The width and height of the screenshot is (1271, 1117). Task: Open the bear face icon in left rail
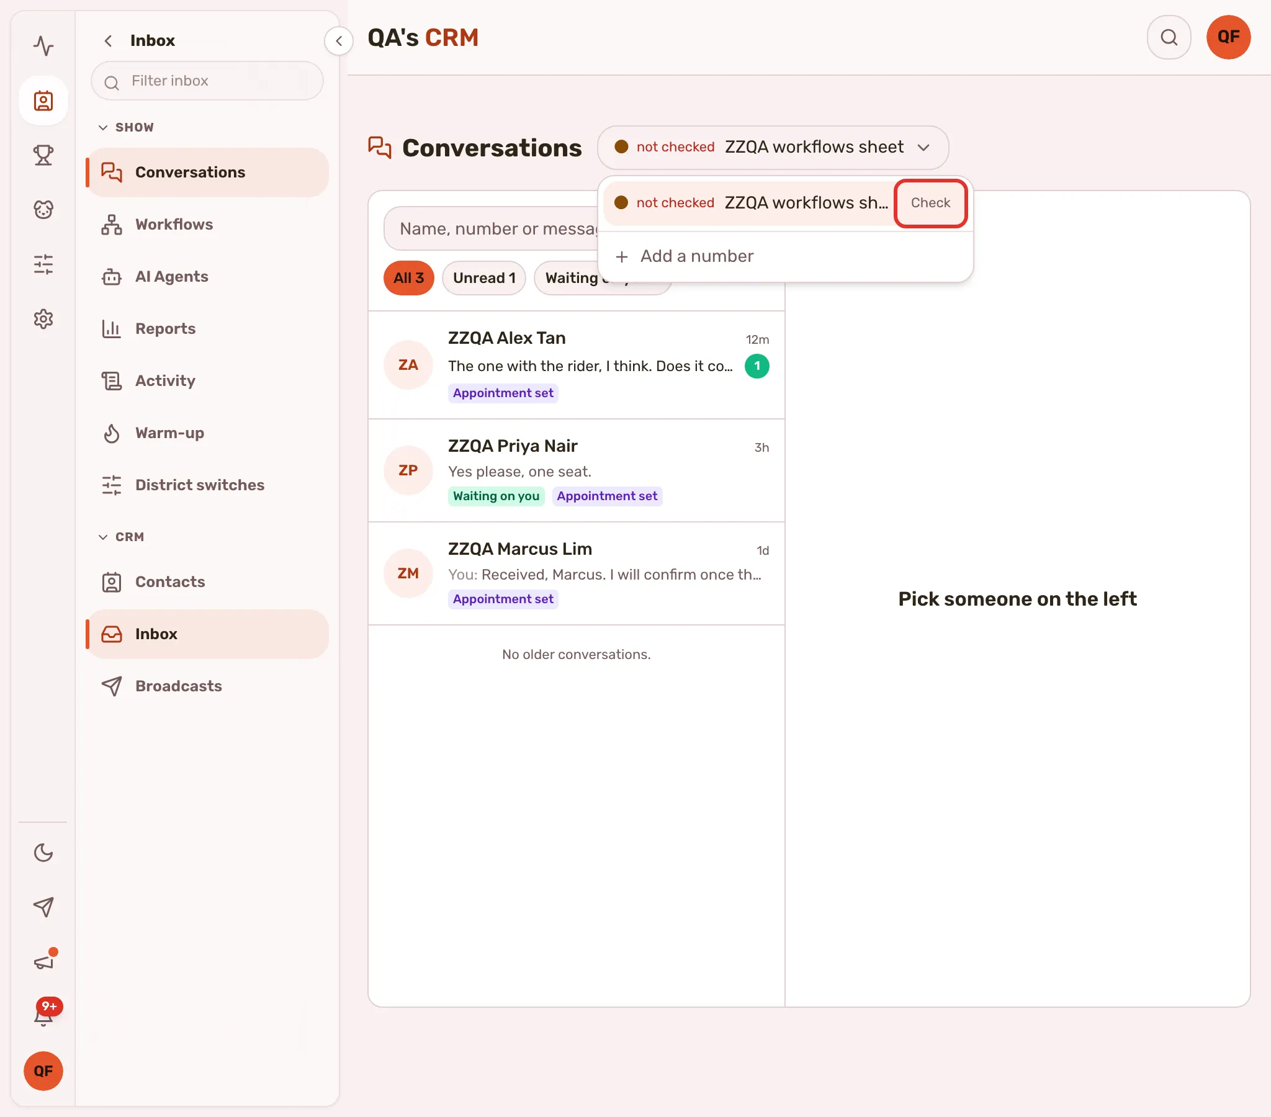point(43,210)
